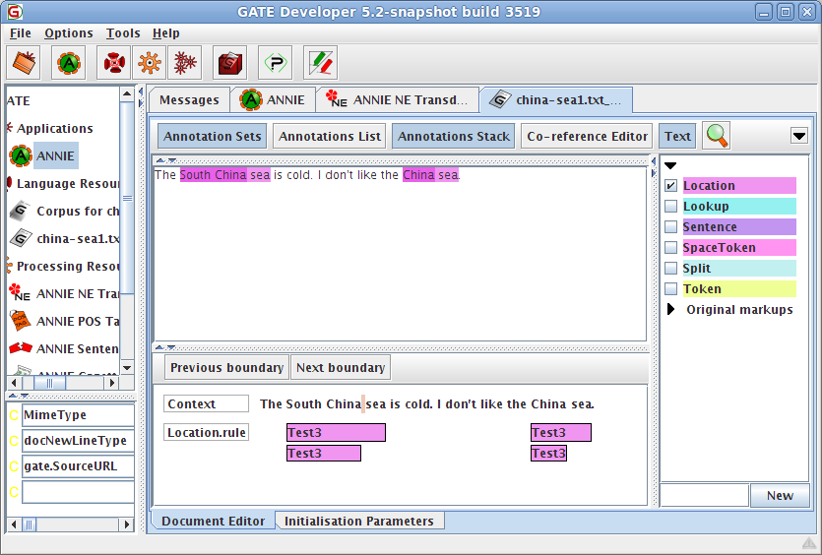Open the document editor dropdown menu arrow

799,136
